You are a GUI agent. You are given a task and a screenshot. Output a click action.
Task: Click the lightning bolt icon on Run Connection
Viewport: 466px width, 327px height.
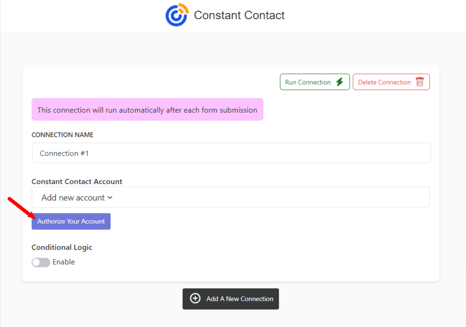coord(340,82)
